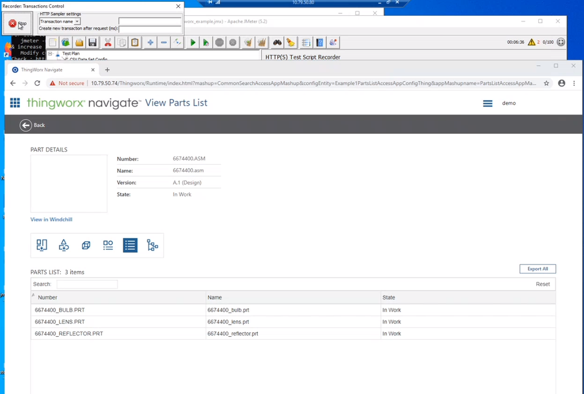The height and width of the screenshot is (394, 584).
Task: Click the browser address bar URL
Action: [x=313, y=83]
